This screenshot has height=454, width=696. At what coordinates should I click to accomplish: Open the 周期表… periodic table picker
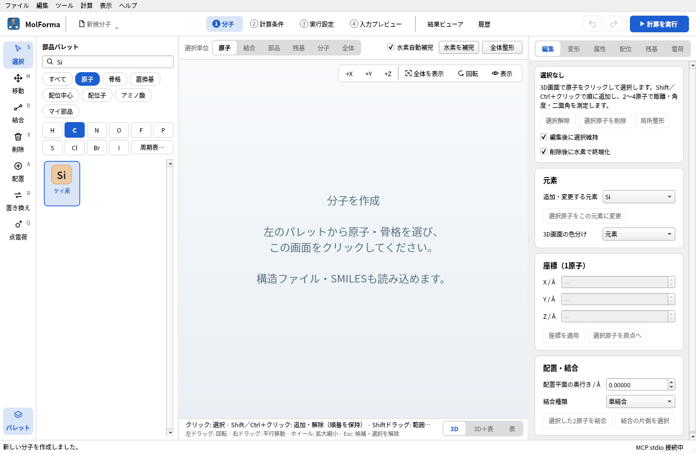152,147
